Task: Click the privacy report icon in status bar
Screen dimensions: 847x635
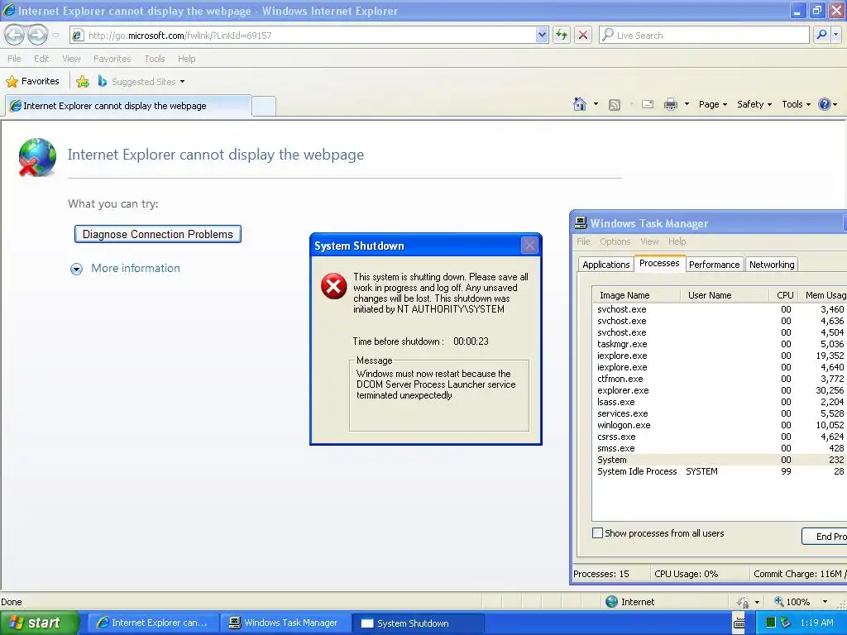Action: (x=744, y=602)
